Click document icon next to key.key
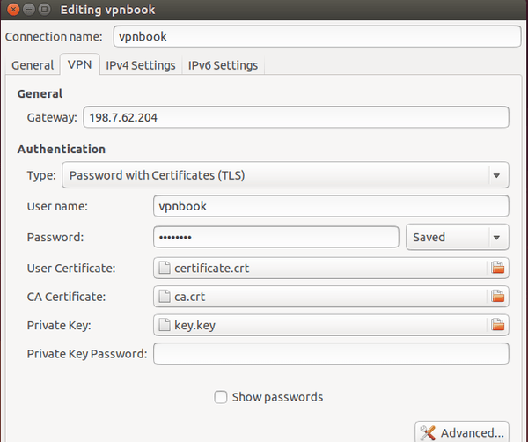Viewport: 528px width, 442px height. [165, 325]
